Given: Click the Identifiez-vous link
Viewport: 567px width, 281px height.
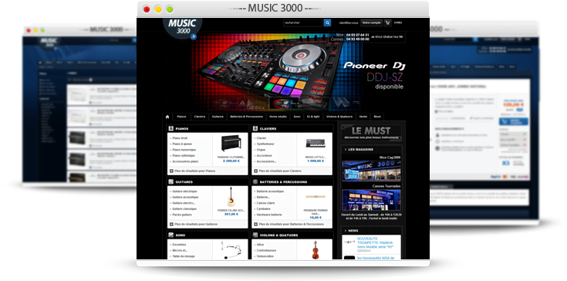Looking at the screenshot, I should [349, 23].
